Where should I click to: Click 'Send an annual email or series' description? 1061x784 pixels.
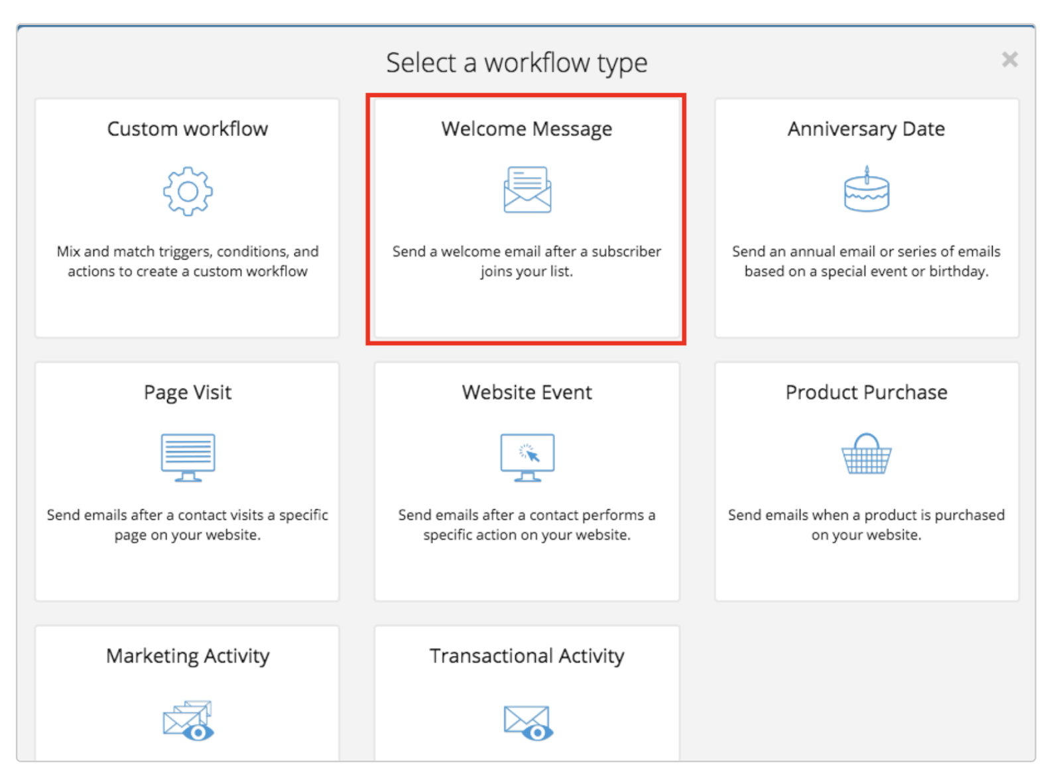[867, 261]
